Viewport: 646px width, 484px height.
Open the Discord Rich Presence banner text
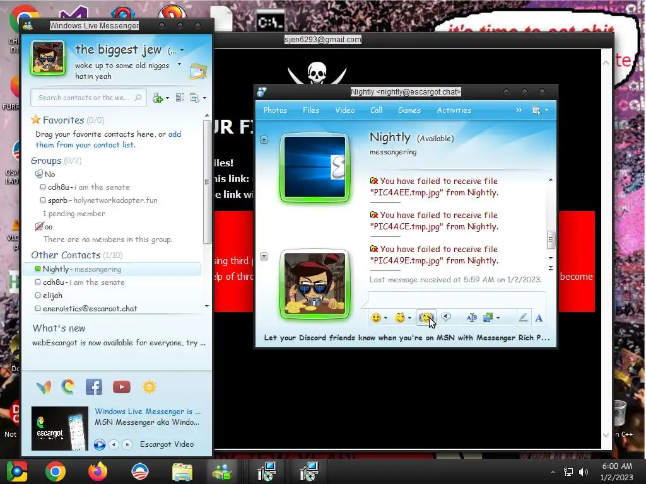pos(407,338)
